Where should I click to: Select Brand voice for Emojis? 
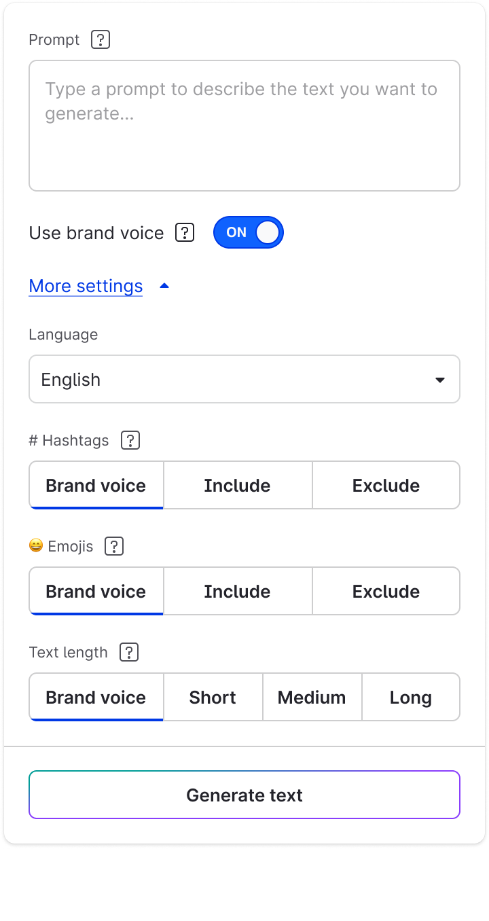(96, 592)
